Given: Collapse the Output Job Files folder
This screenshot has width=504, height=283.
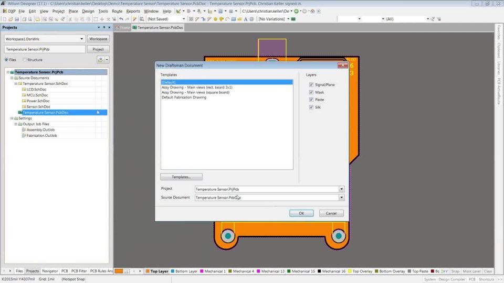Looking at the screenshot, I should tap(16, 124).
